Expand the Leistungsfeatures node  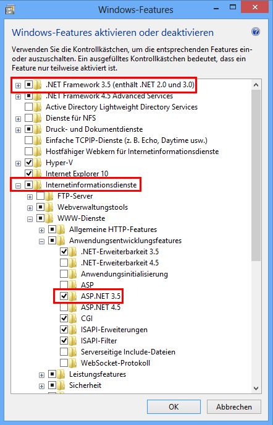[x=41, y=375]
